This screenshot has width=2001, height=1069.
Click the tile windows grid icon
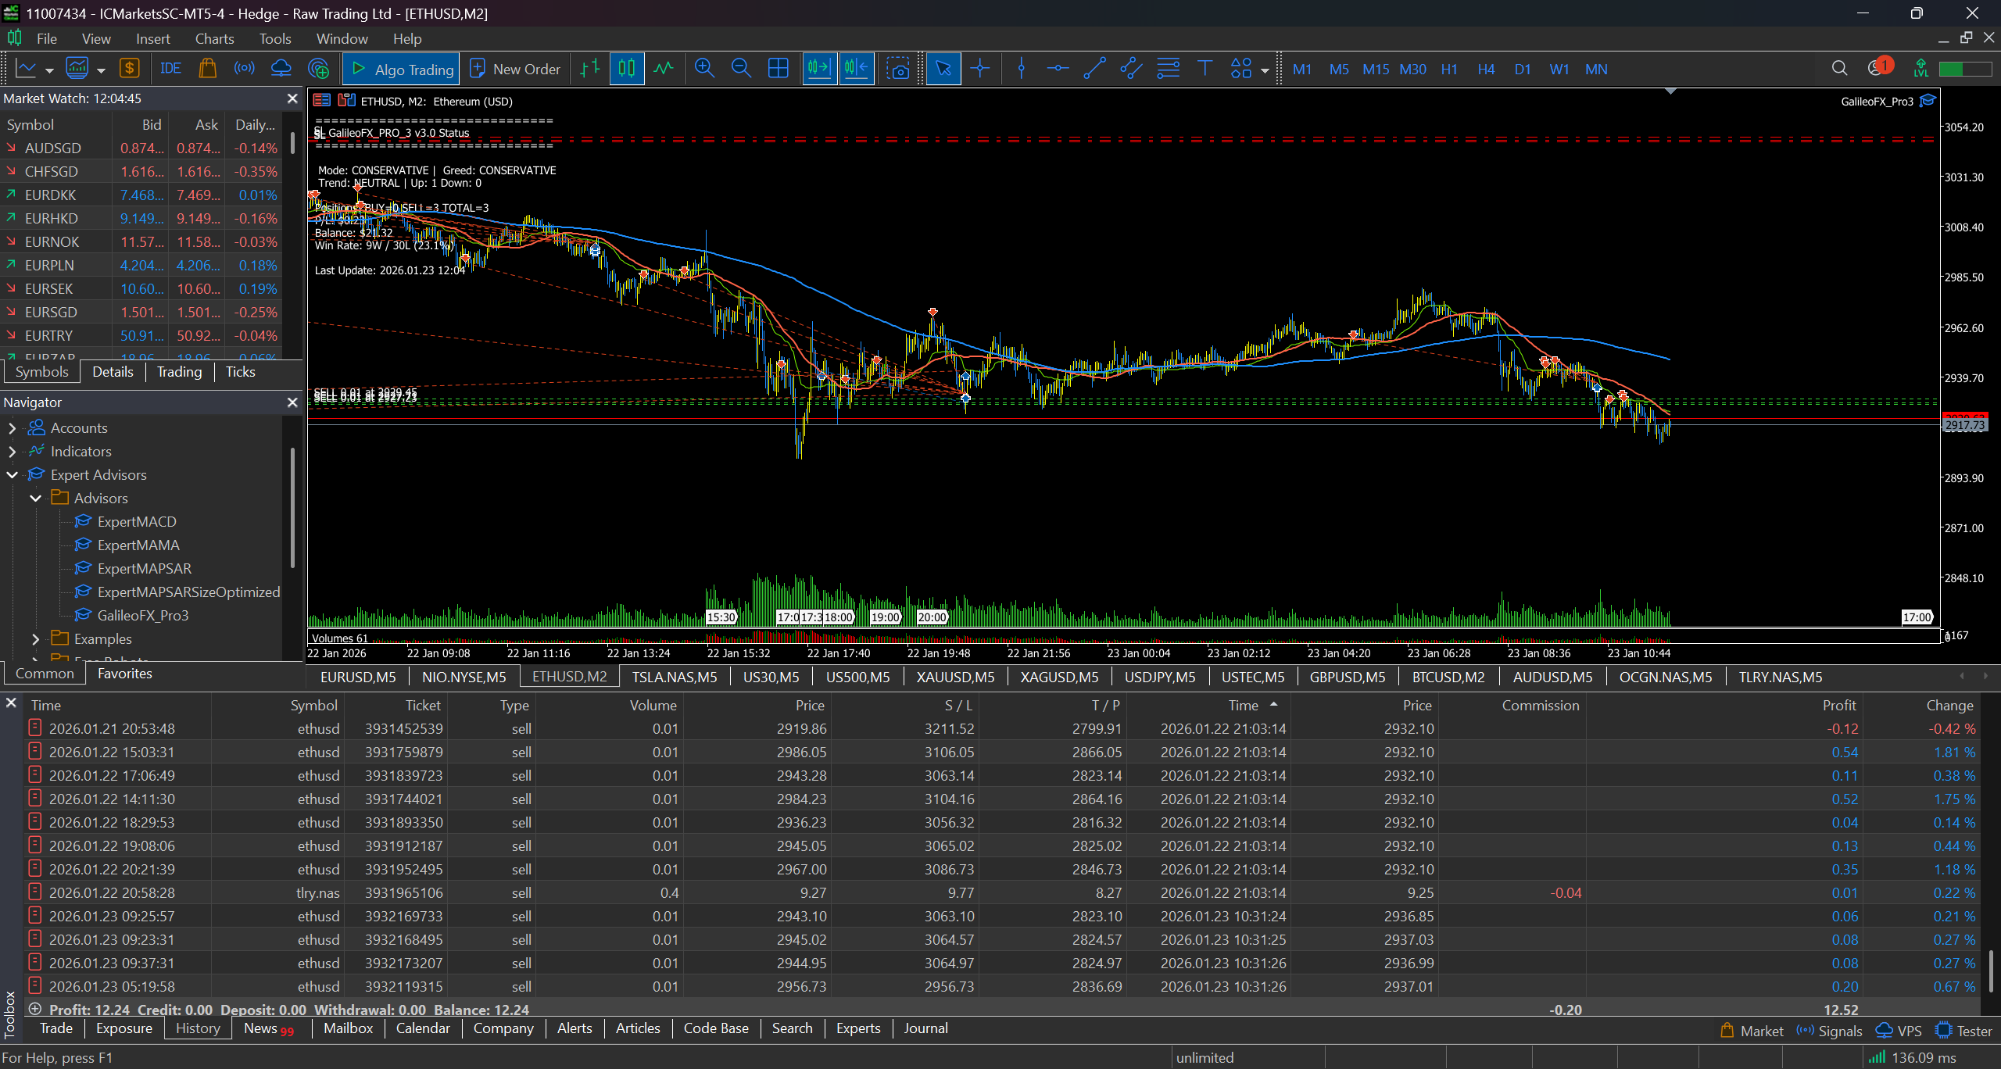pyautogui.click(x=779, y=69)
